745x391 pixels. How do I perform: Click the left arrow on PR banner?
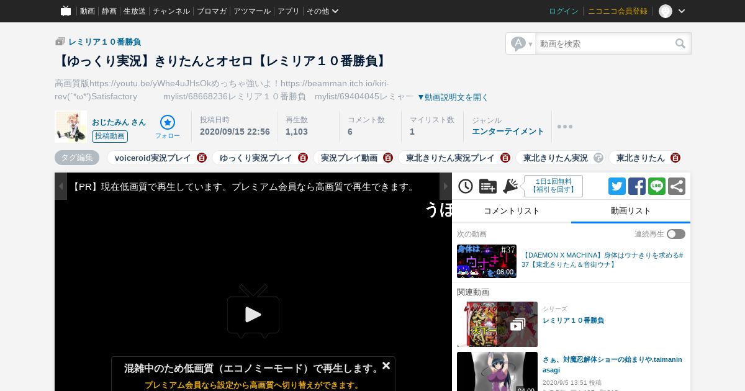[61, 186]
